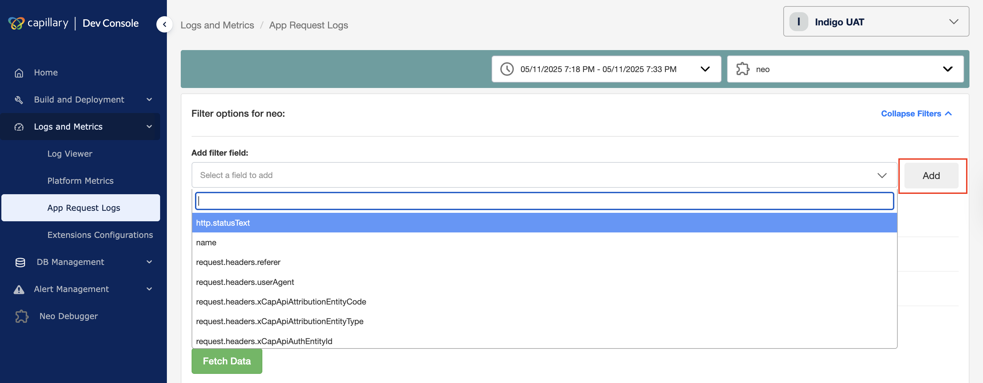
Task: Click the DB Management database icon
Action: point(20,263)
